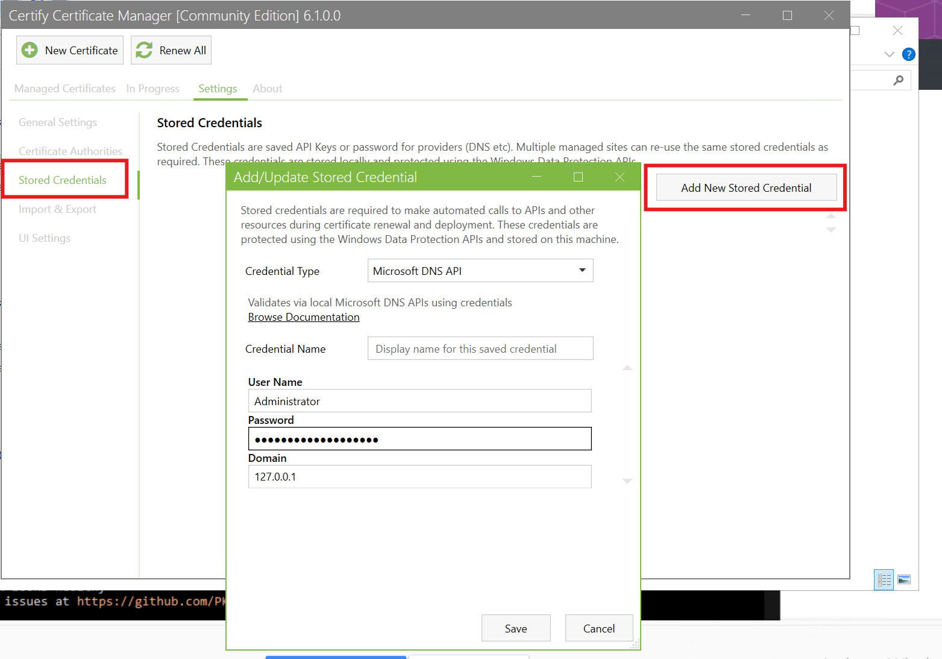The height and width of the screenshot is (659, 942).
Task: Click the New Certificate button
Action: point(70,50)
